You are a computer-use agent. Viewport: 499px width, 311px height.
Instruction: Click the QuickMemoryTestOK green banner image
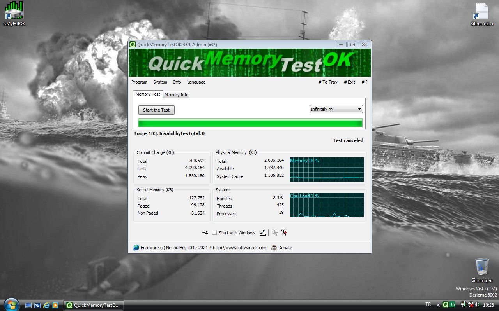tap(249, 63)
